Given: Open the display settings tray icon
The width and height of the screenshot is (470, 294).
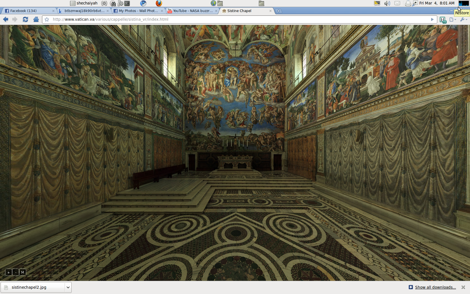Looking at the screenshot, I should [377, 3].
